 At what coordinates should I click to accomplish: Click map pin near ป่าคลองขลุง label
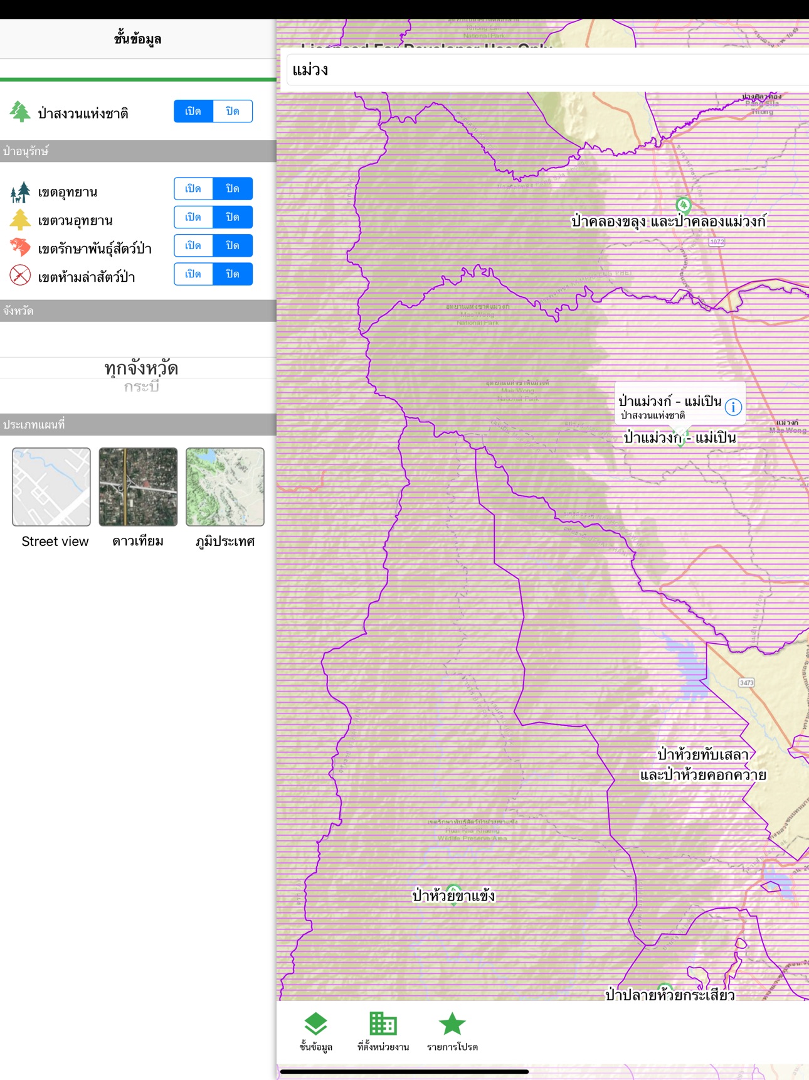point(684,205)
